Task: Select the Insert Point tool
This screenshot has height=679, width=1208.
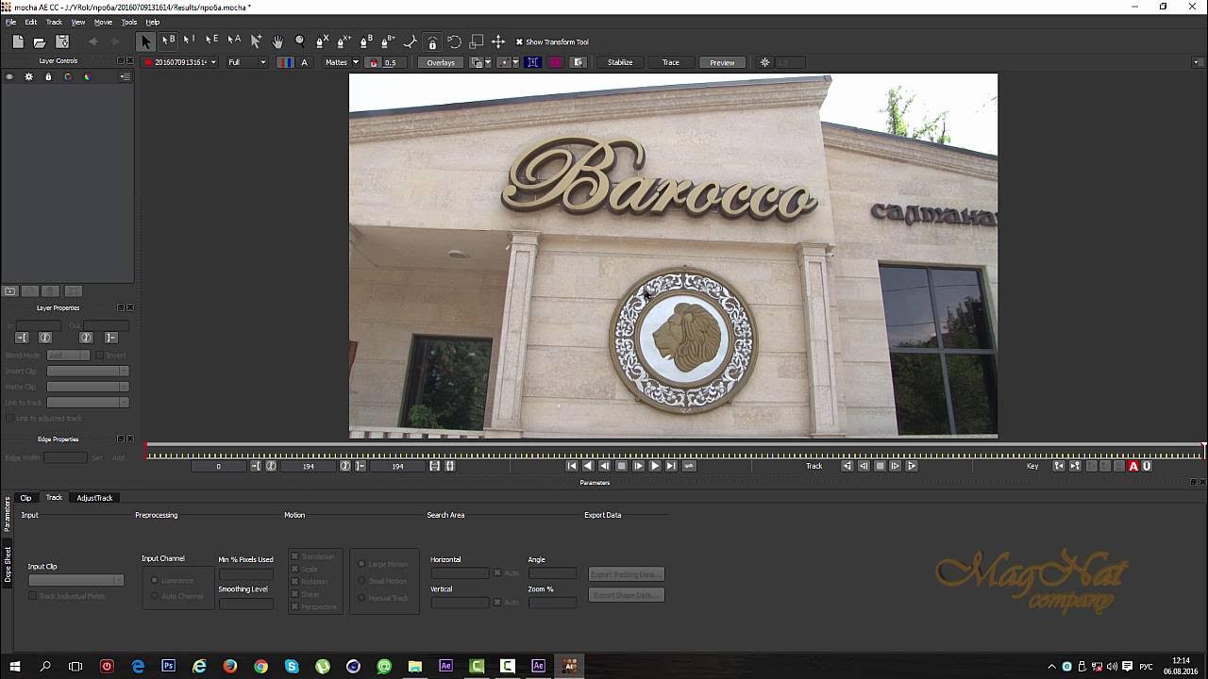Action: (x=256, y=41)
